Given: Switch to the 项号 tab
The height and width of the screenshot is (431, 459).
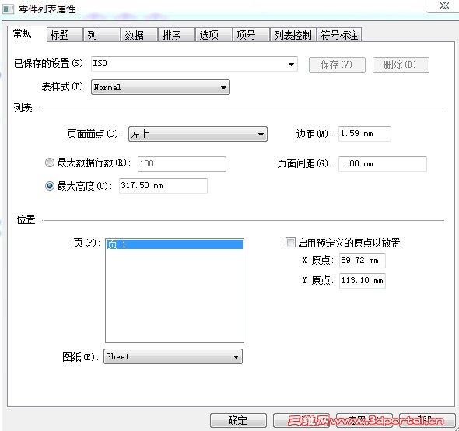Looking at the screenshot, I should (251, 35).
